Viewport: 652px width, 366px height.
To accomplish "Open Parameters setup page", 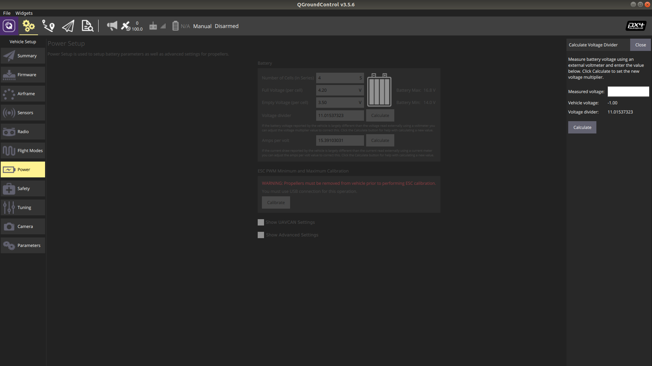I will (23, 246).
